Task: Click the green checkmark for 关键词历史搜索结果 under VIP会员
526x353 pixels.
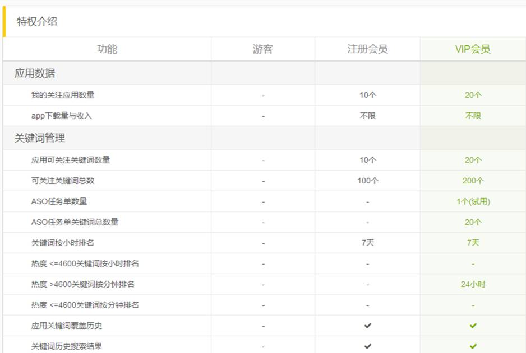Action: [x=473, y=346]
